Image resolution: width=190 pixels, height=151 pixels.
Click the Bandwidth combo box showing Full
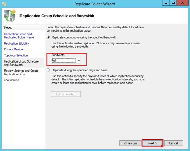click(66, 61)
